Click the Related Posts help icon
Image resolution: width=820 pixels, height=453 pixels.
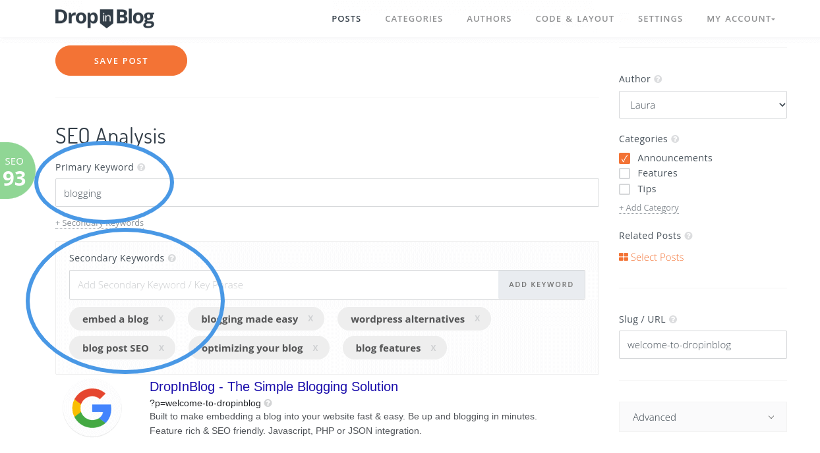688,236
